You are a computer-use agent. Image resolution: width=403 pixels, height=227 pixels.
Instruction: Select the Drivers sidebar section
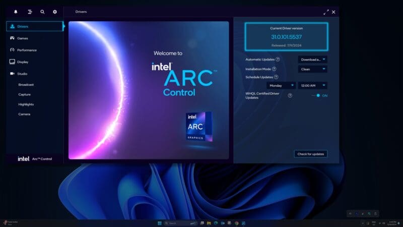[x=34, y=26]
